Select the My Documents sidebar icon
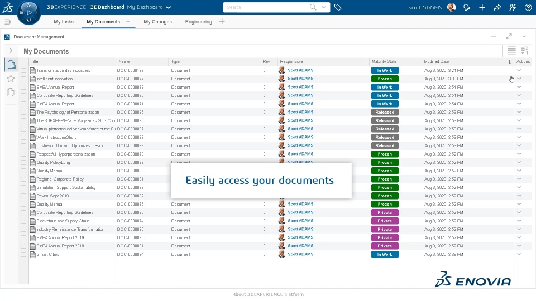The height and width of the screenshot is (301, 536). 11,64
